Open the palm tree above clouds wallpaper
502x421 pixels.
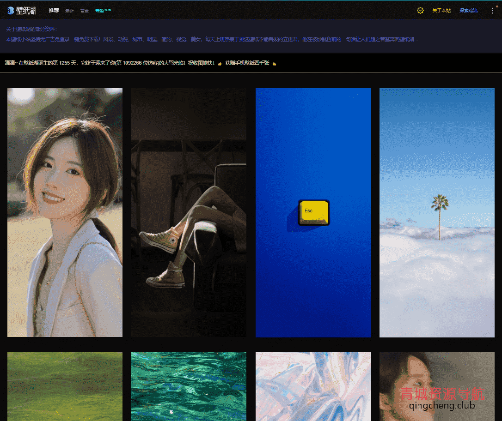(437, 212)
